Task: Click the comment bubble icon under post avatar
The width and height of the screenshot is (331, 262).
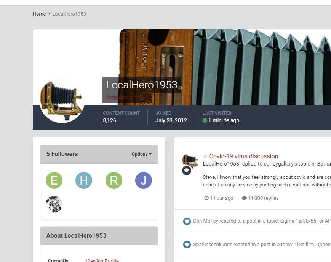Action: tap(187, 170)
